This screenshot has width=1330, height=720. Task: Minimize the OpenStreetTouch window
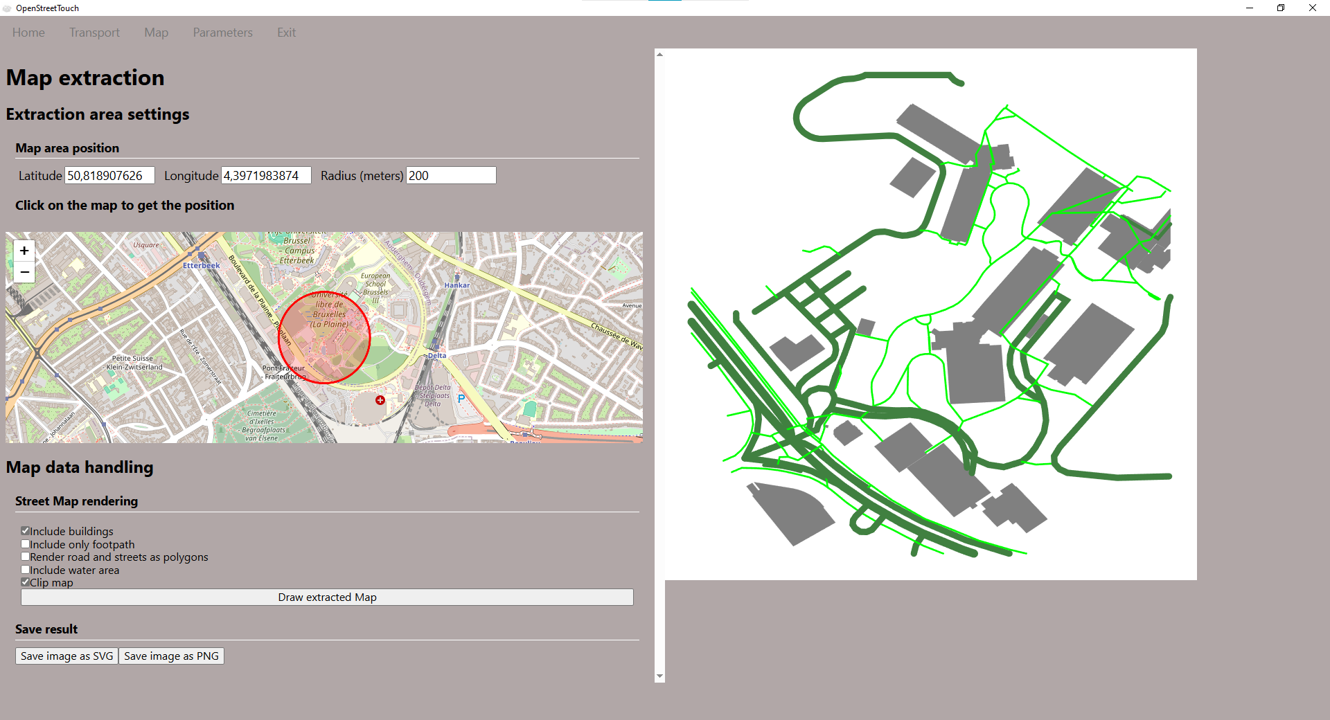click(x=1250, y=8)
